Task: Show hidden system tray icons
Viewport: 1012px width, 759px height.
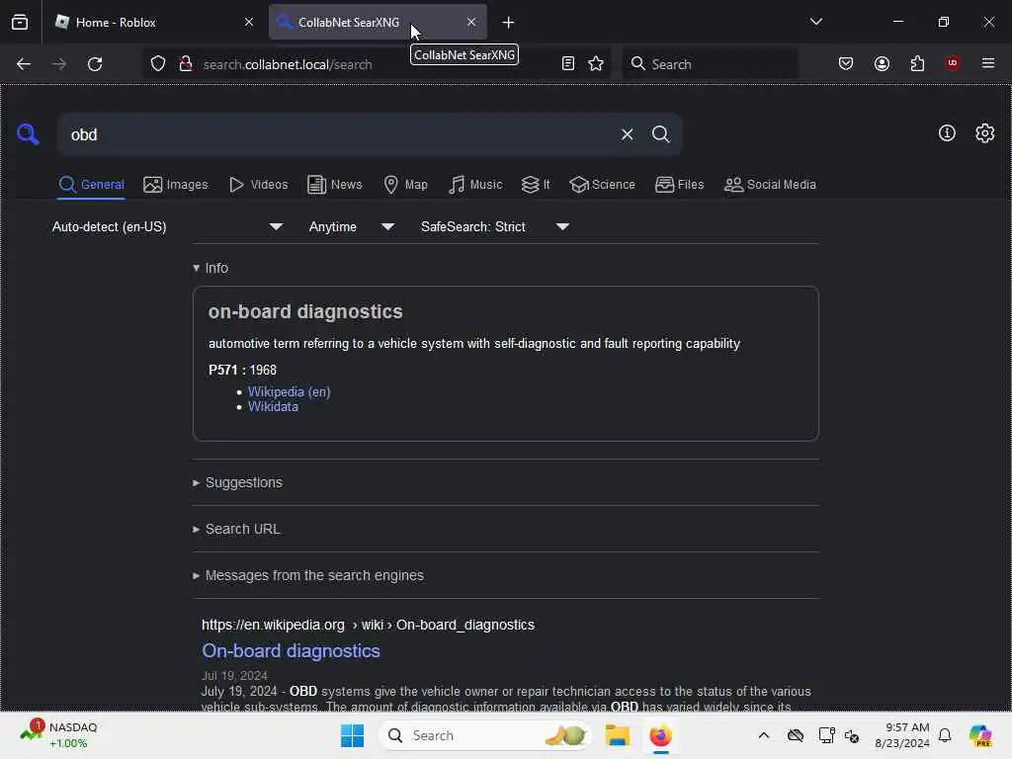Action: click(764, 735)
